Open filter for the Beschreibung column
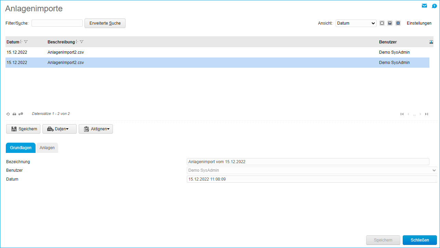The width and height of the screenshot is (440, 248). 81,42
